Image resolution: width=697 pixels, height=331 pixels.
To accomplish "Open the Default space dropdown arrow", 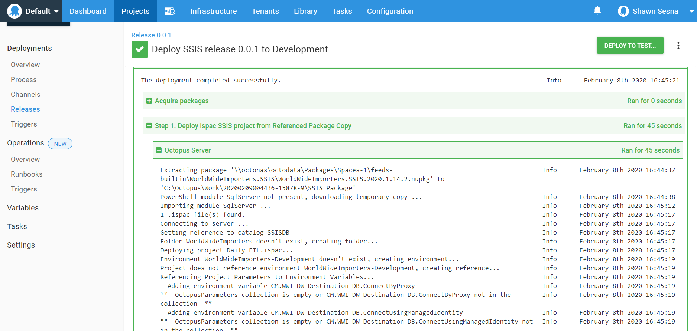I will 56,12.
